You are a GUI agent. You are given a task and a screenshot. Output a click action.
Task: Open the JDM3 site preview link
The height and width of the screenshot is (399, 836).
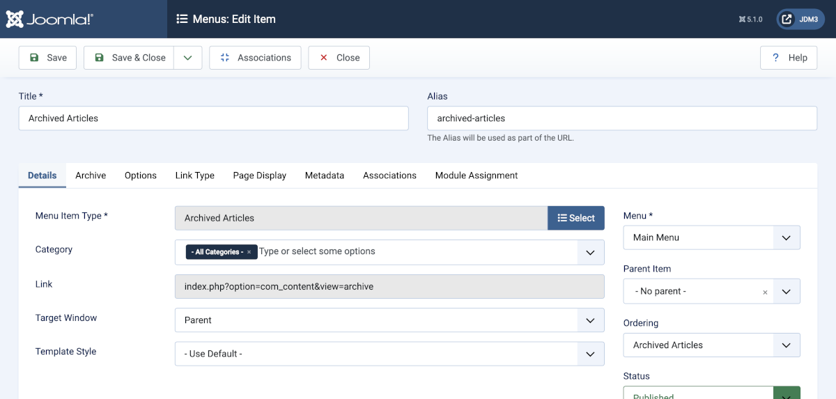point(795,19)
